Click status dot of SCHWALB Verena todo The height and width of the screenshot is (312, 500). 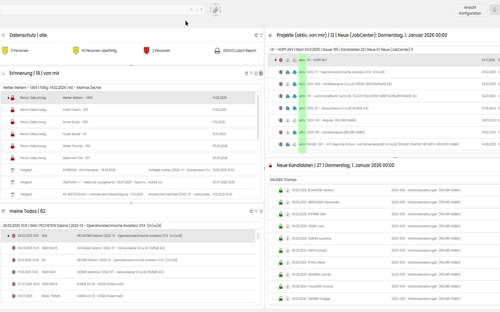tap(13, 248)
